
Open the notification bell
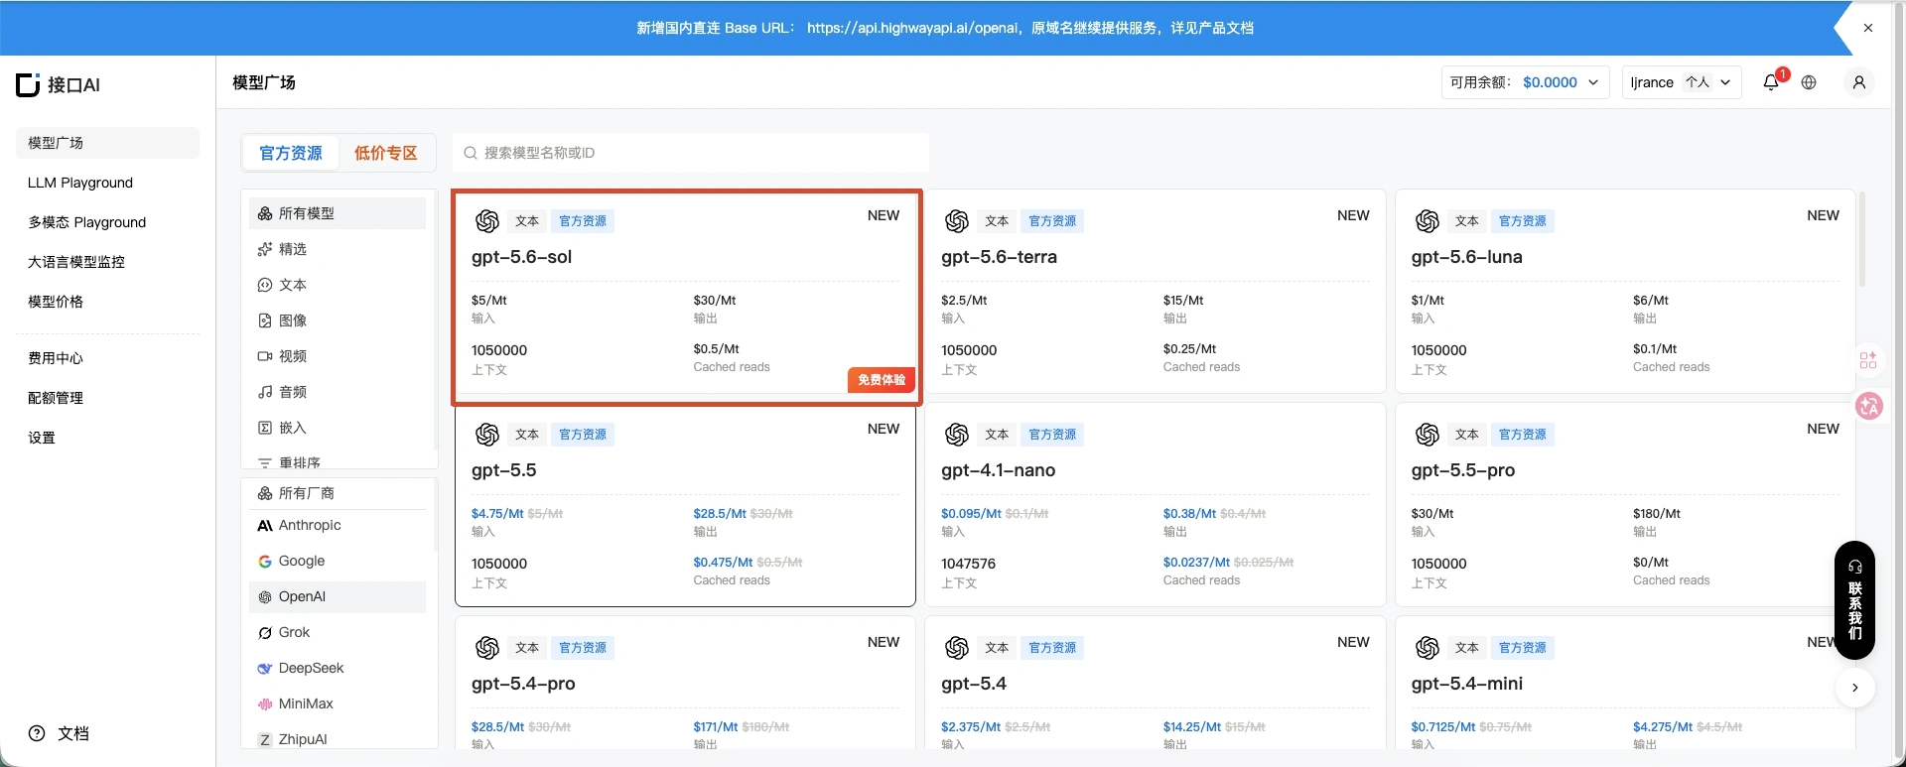coord(1771,82)
